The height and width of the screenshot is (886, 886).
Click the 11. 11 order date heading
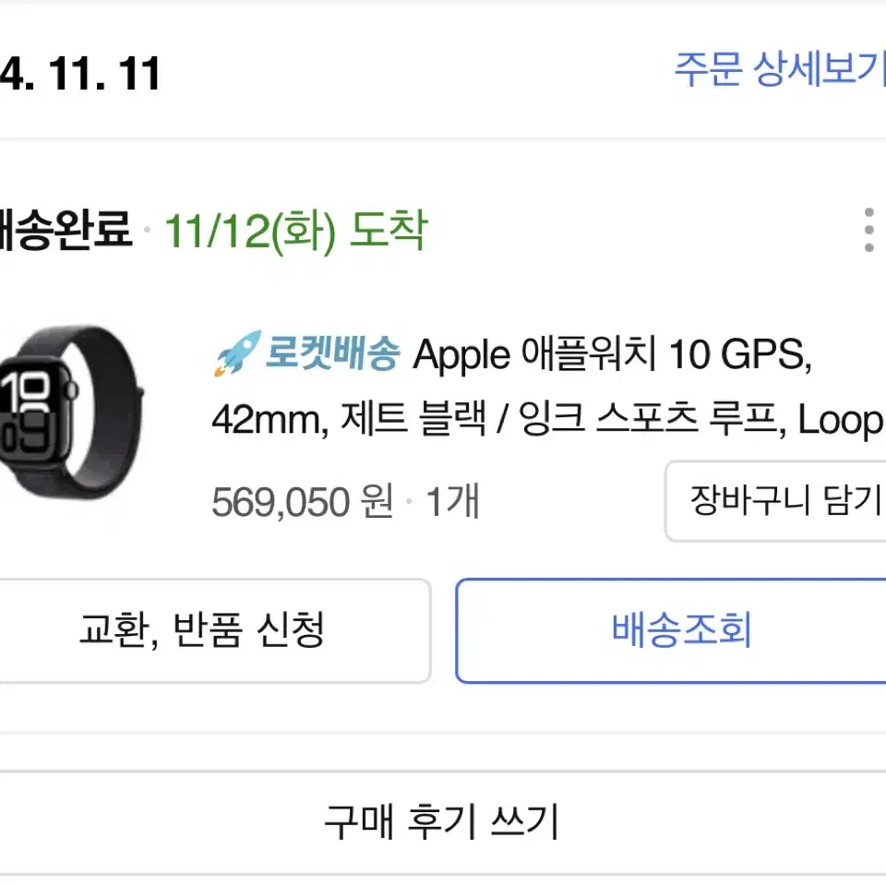click(x=104, y=74)
